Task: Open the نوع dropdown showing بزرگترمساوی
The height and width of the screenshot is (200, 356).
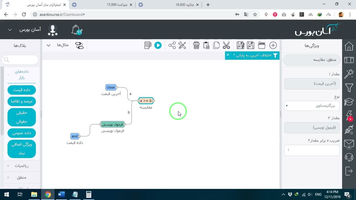Action: [x=312, y=106]
